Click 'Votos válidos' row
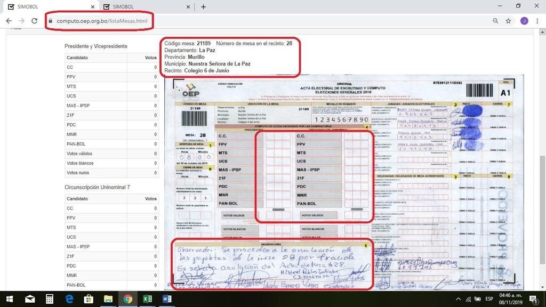 tap(112, 153)
